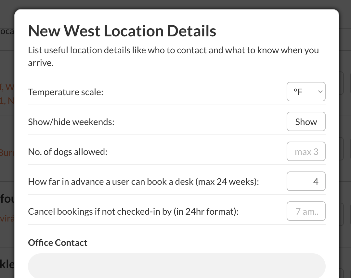This screenshot has width=351, height=278.
Task: Click the cancel bookings check-in time field
Action: point(306,211)
